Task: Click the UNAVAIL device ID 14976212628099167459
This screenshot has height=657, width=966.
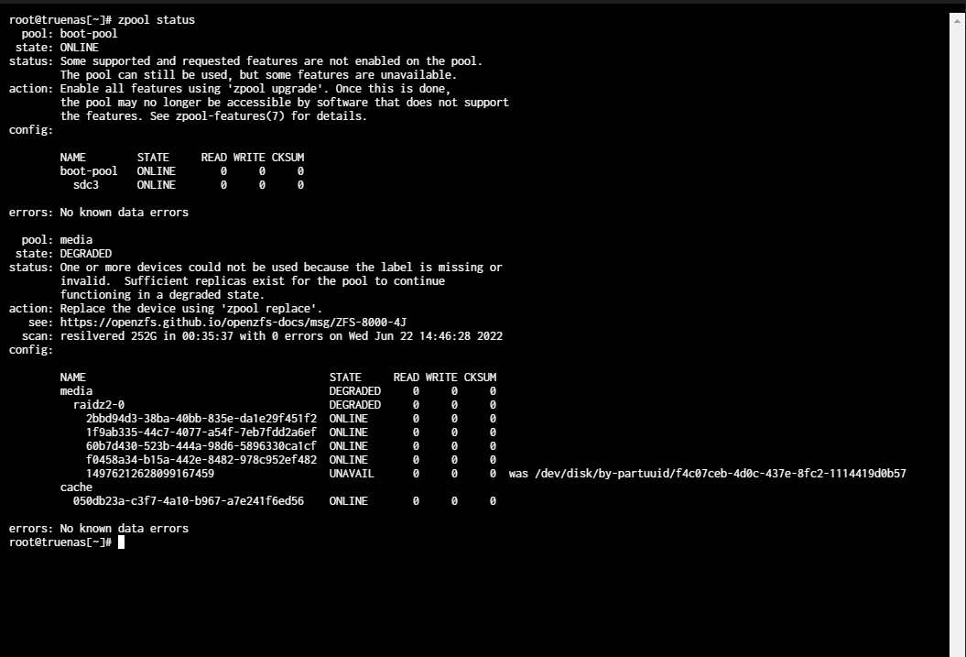Action: click(x=149, y=474)
